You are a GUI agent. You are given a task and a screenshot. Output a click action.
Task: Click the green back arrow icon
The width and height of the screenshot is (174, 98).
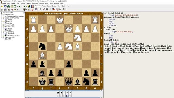coord(20,7)
